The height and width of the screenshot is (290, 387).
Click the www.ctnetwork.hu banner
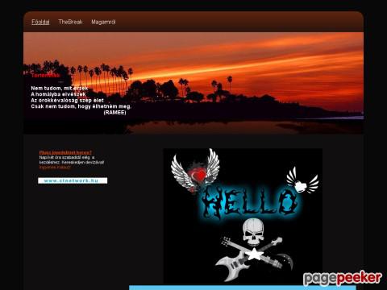point(73,180)
